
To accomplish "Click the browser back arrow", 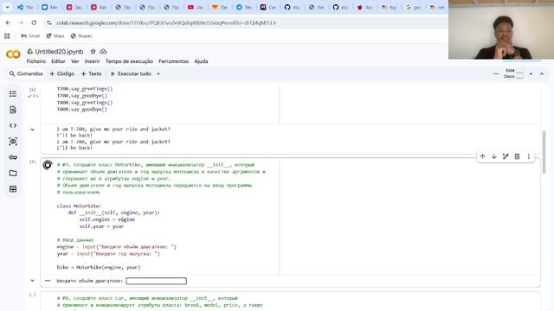I will tap(8, 22).
